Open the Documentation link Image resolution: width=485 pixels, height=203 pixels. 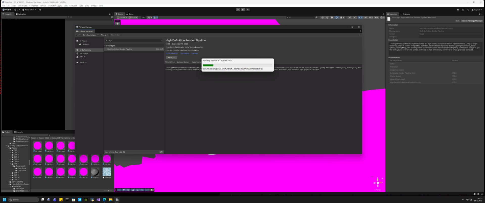click(x=172, y=53)
